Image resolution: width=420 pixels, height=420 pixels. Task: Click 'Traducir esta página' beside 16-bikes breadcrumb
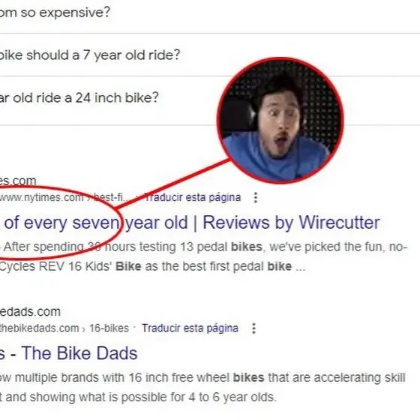tap(190, 328)
